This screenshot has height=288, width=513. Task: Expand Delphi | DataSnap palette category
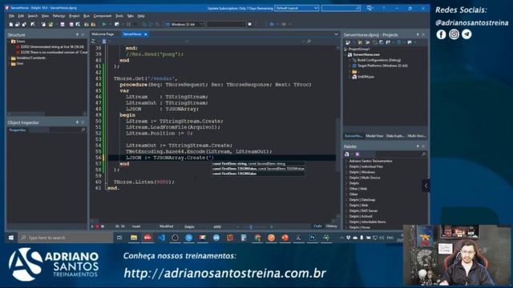346,200
